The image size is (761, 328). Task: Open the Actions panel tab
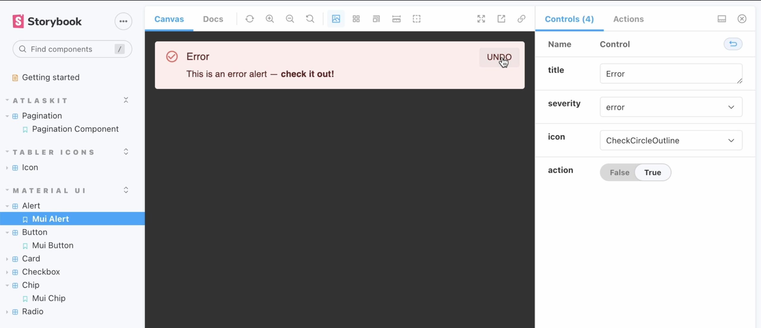629,19
